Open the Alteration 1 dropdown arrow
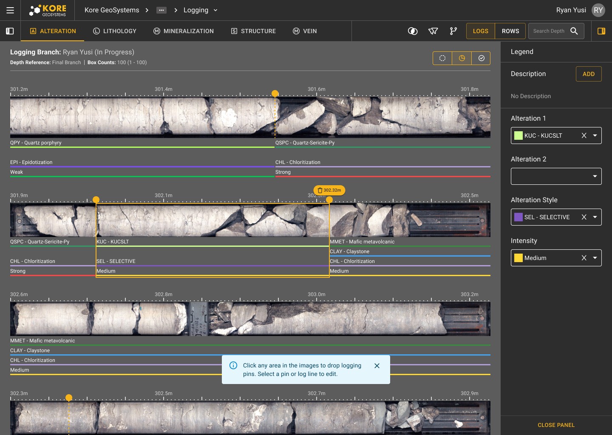 595,136
